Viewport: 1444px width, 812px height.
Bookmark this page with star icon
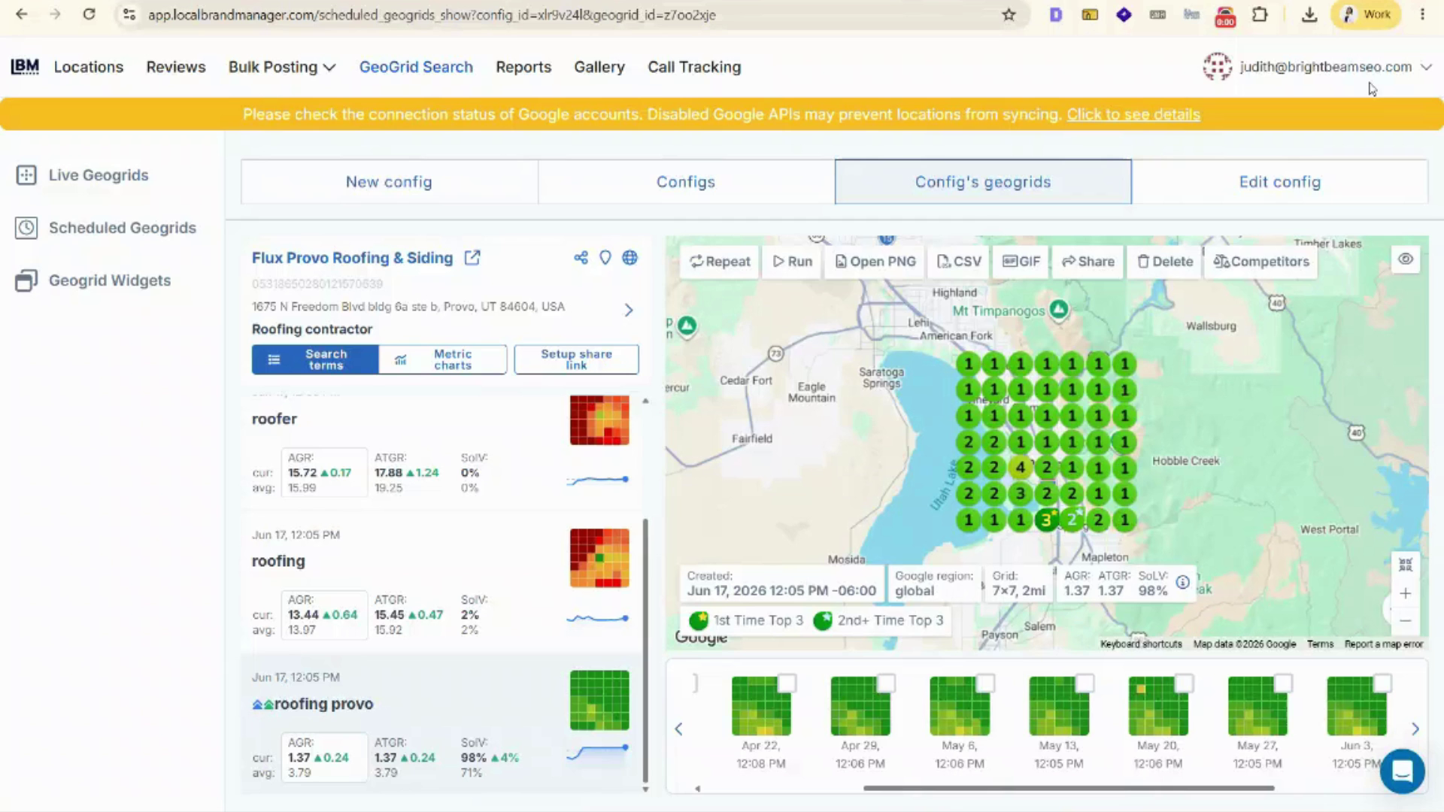(1009, 14)
